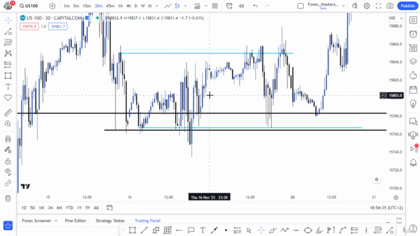This screenshot has width=420, height=236.
Task: Open geometric shapes tool in left sidebar
Action: point(8,76)
